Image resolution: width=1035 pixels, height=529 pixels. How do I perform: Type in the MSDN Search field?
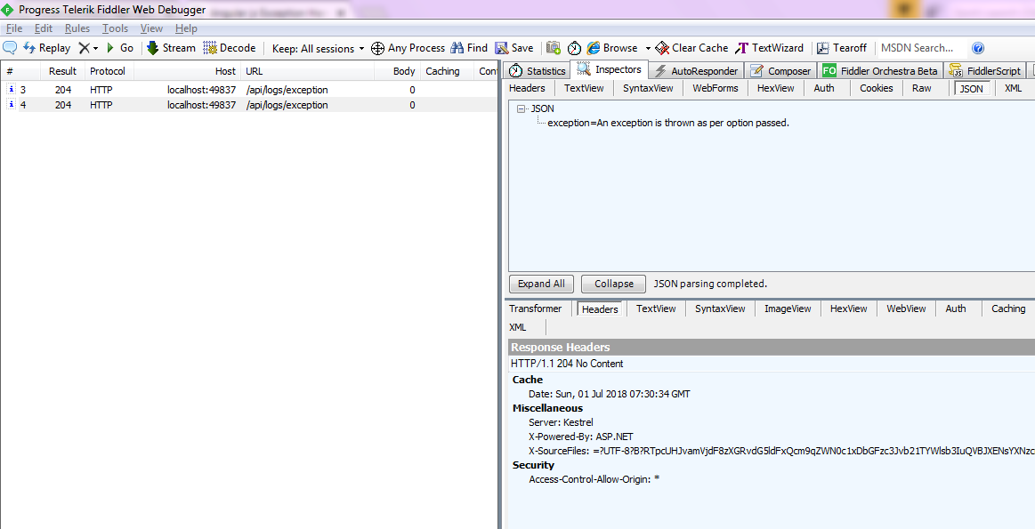(920, 48)
